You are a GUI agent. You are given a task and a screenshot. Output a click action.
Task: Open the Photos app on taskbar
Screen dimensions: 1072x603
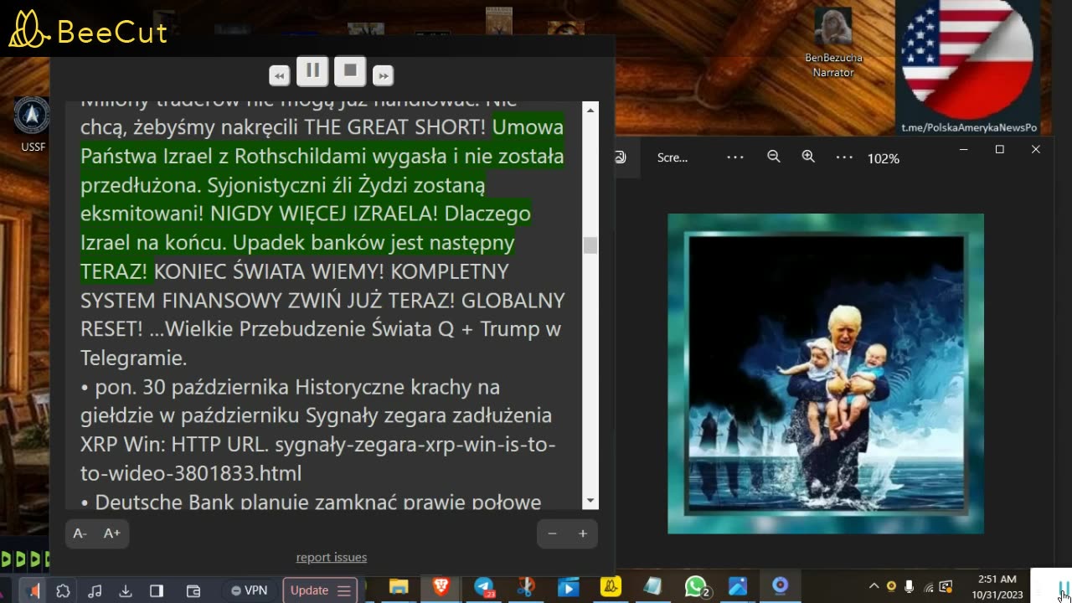(x=738, y=587)
